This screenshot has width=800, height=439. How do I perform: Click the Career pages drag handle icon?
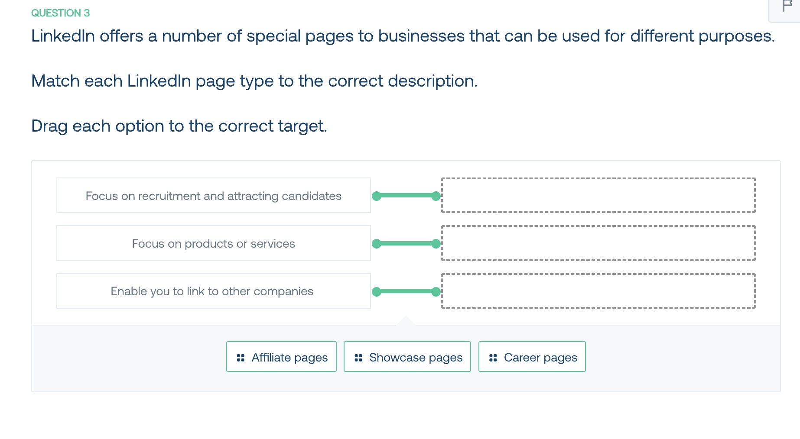(493, 358)
